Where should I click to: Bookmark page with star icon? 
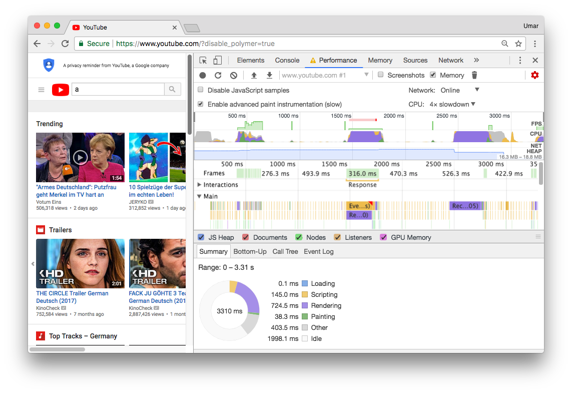[518, 44]
